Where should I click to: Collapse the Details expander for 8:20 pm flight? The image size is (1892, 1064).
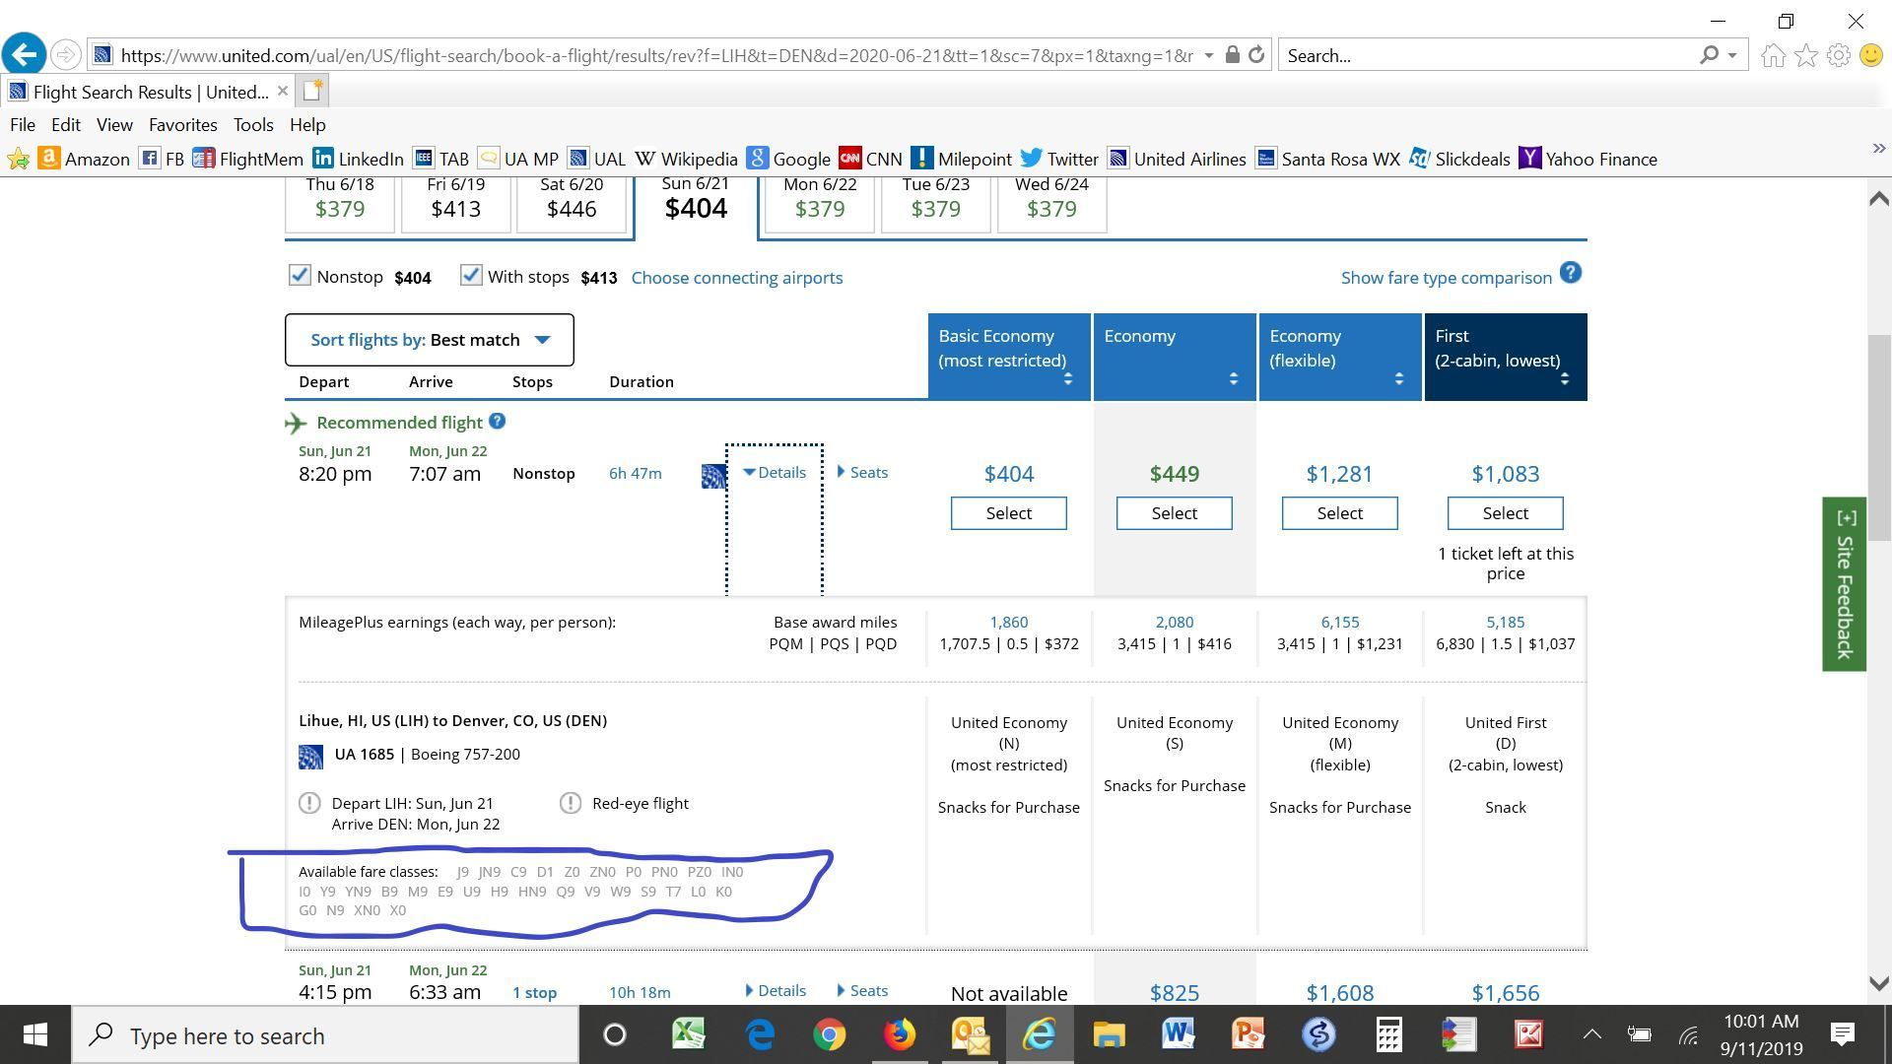coord(775,473)
